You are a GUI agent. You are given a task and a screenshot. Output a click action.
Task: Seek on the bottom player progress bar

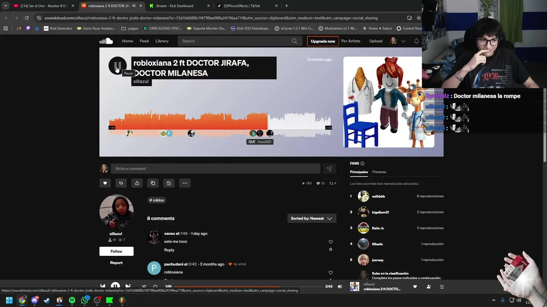click(248, 287)
